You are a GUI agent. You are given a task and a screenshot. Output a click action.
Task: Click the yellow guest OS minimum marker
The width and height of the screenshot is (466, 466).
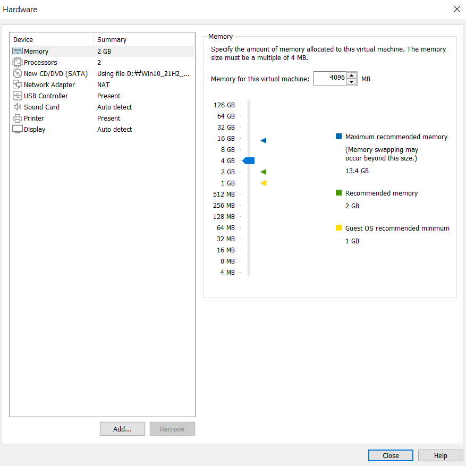pyautogui.click(x=264, y=183)
